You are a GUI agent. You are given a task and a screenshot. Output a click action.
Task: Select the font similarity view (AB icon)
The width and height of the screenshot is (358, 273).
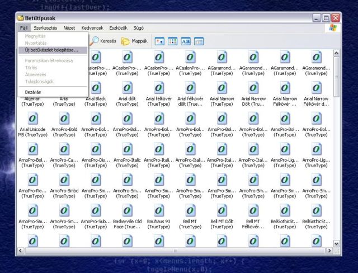[x=186, y=41]
